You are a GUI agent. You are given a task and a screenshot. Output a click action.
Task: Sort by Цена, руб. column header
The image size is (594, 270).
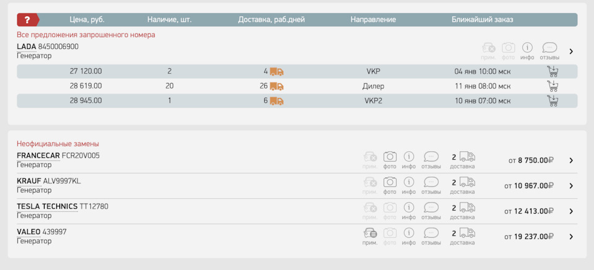click(x=87, y=20)
